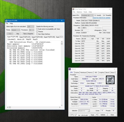Open the Socket selection dropdown in CPU-Z
Screen dimensions: 124x122
click(84, 111)
